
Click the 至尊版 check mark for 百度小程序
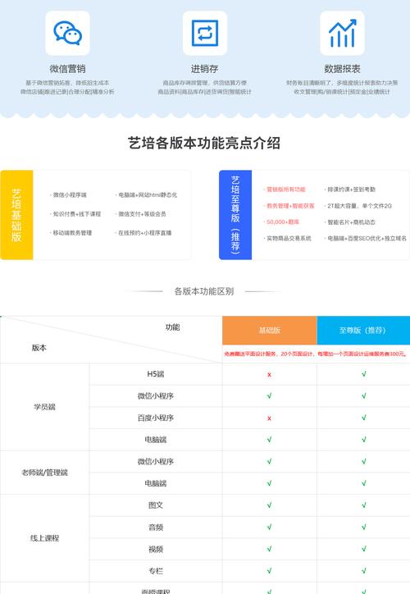(364, 418)
